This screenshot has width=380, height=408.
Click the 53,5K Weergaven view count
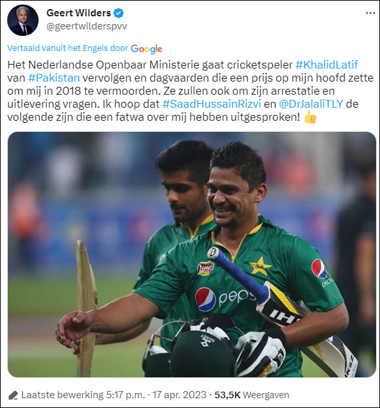click(251, 395)
